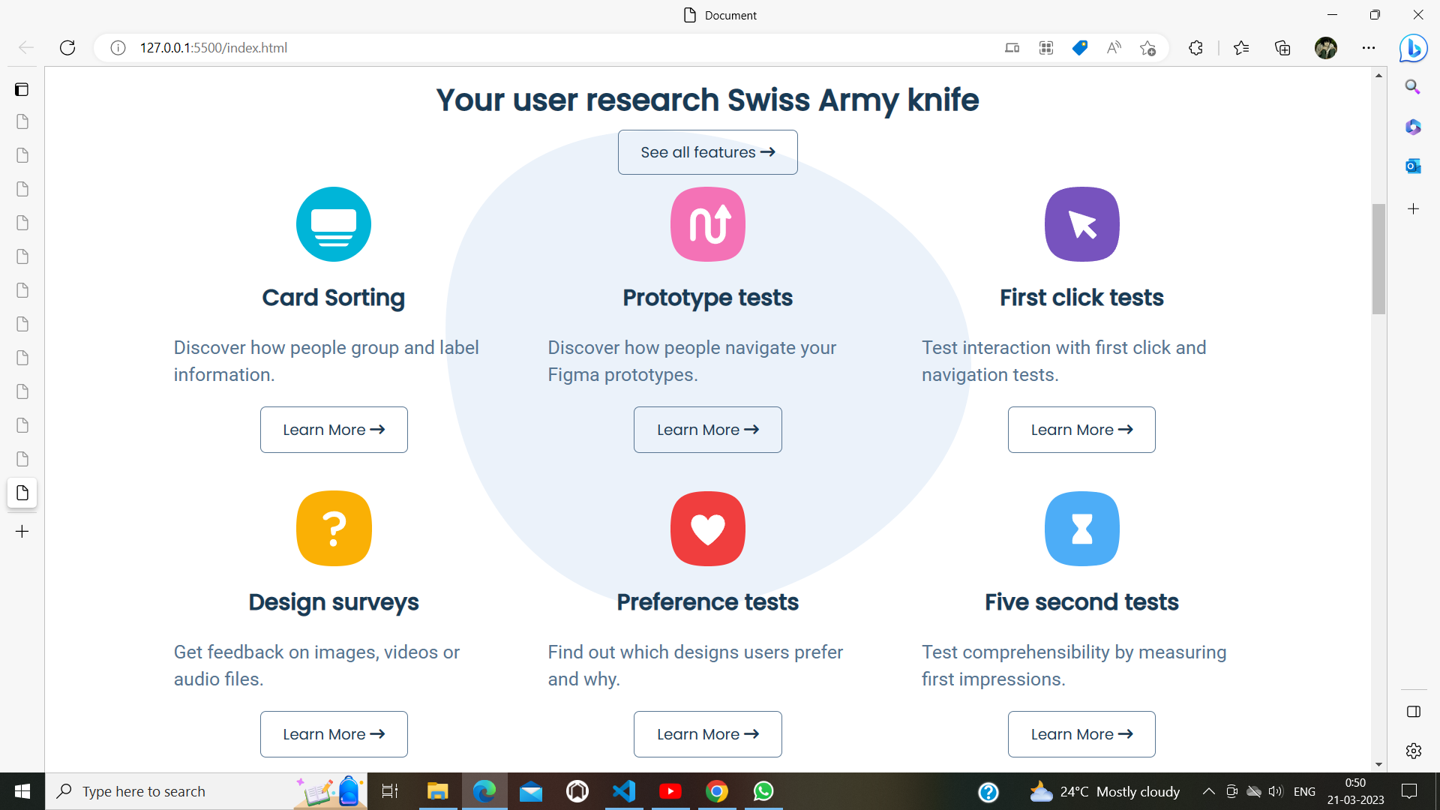
Task: Open a new vertical tab with plus
Action: point(22,532)
